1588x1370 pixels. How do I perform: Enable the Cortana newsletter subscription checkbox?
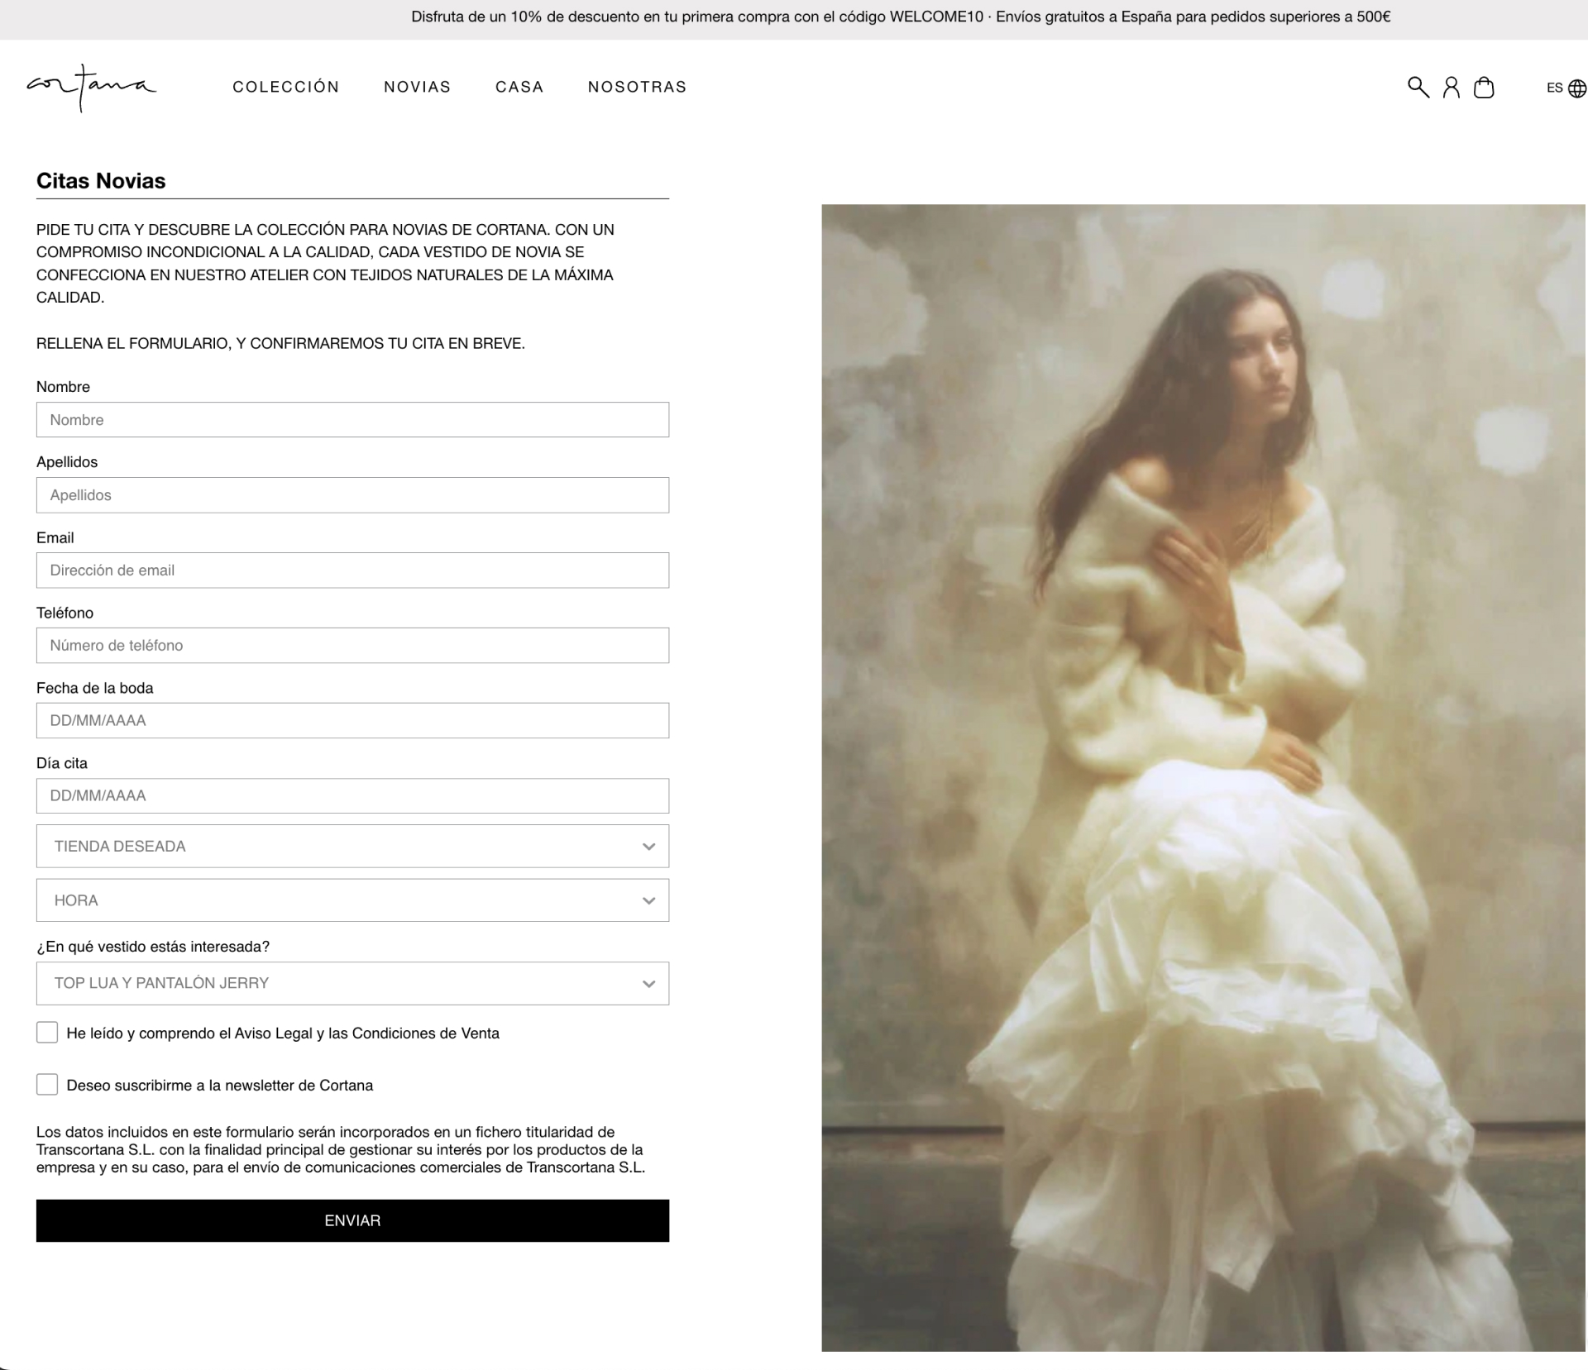[47, 1085]
